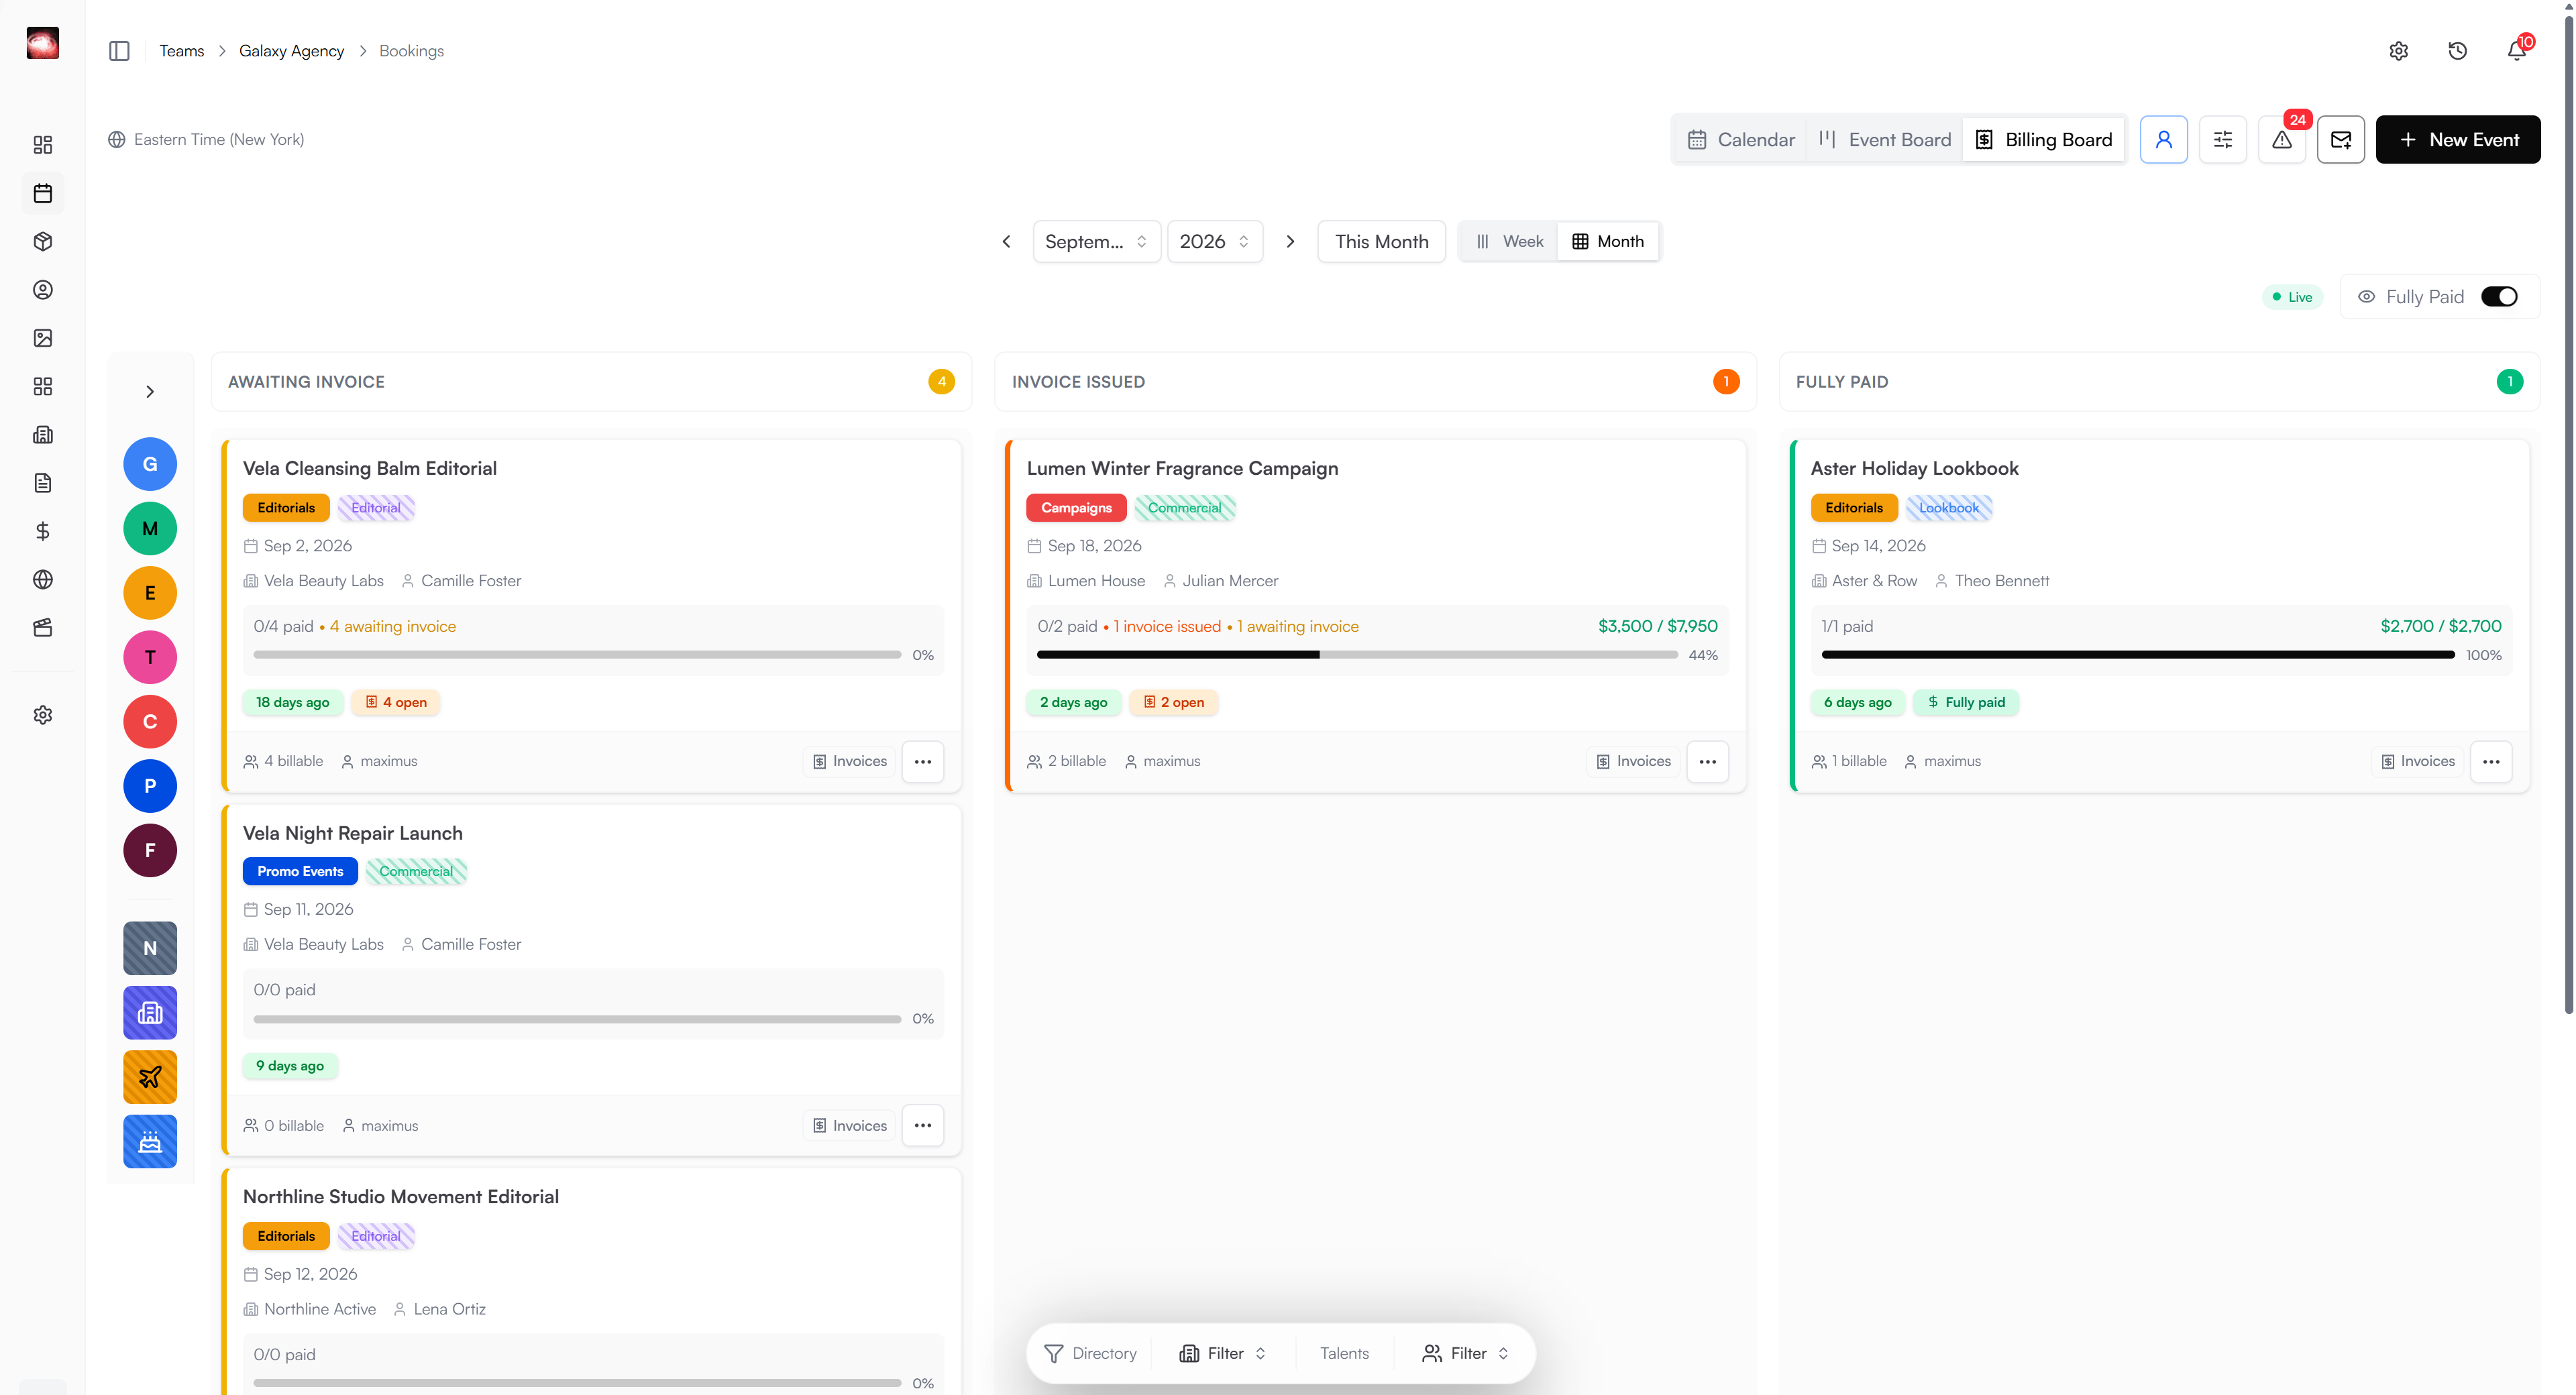
Task: Open the dashboard grid icon in sidebar
Action: pyautogui.click(x=42, y=145)
